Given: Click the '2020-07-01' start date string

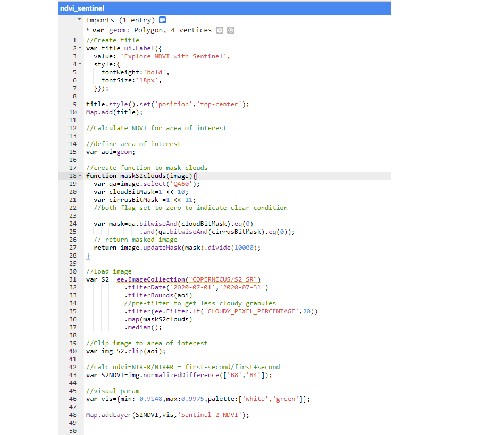Looking at the screenshot, I should pyautogui.click(x=192, y=287).
